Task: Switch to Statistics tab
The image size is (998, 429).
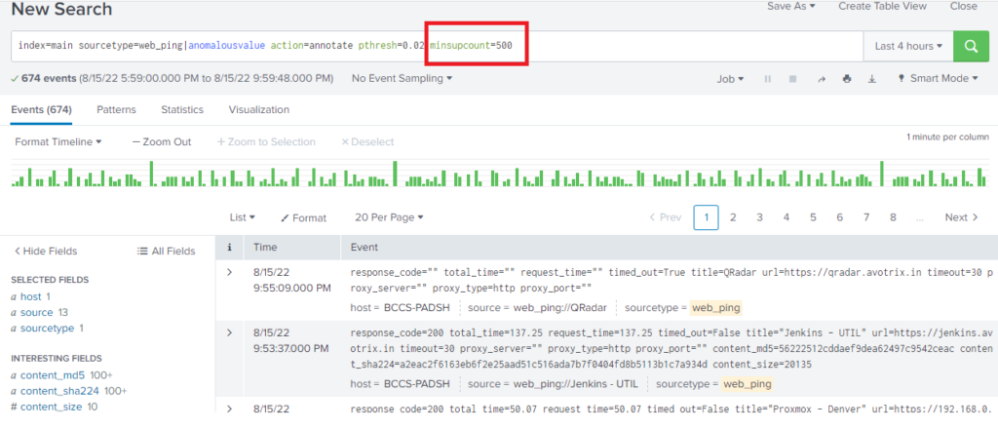Action: 182,109
